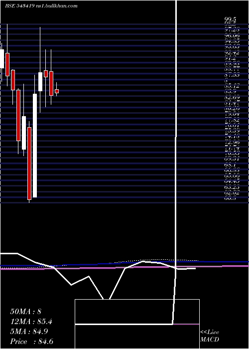249x349 pixels.
Task: Click the BSE 543419 ns1.bullkhan.com header text
Action: coord(41,6)
